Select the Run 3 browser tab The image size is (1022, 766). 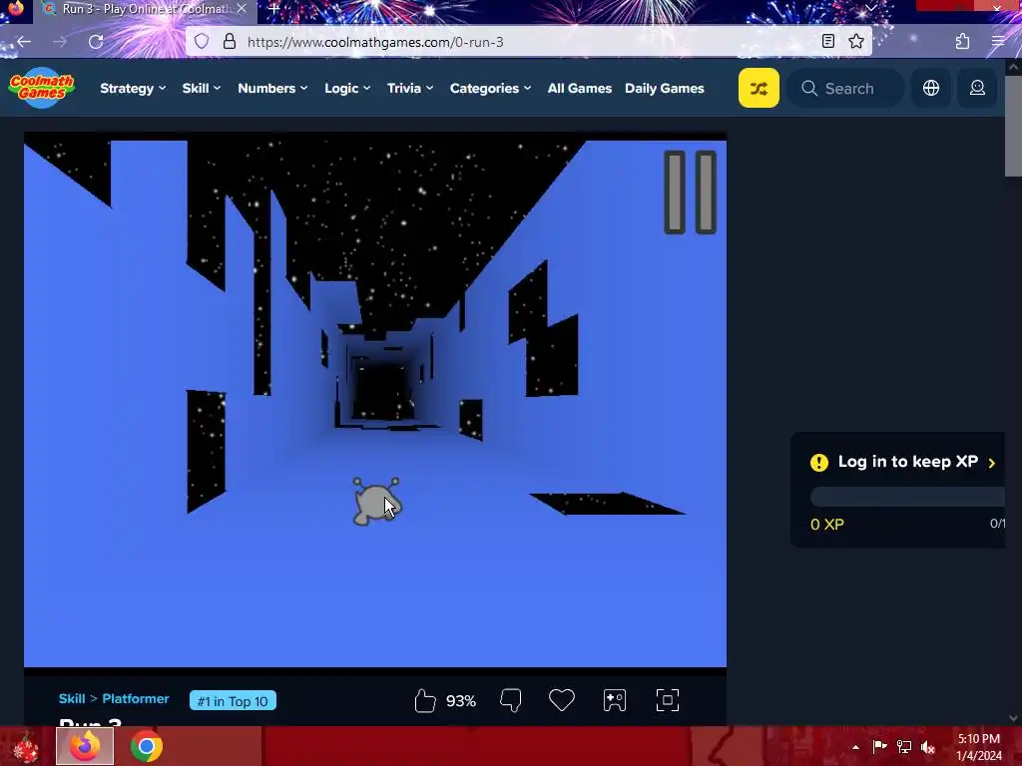pyautogui.click(x=145, y=9)
